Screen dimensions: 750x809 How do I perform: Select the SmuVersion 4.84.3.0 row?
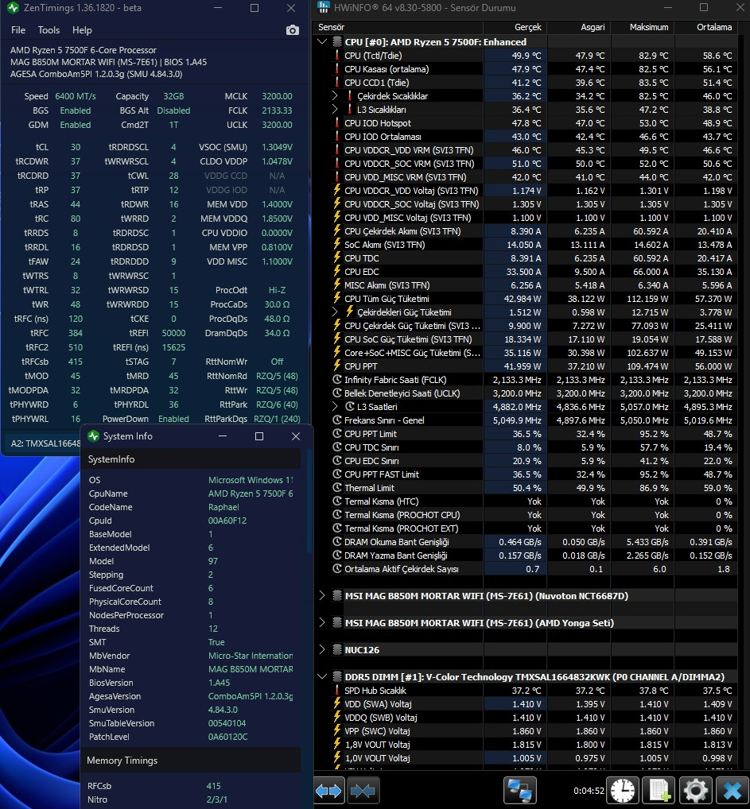click(191, 710)
